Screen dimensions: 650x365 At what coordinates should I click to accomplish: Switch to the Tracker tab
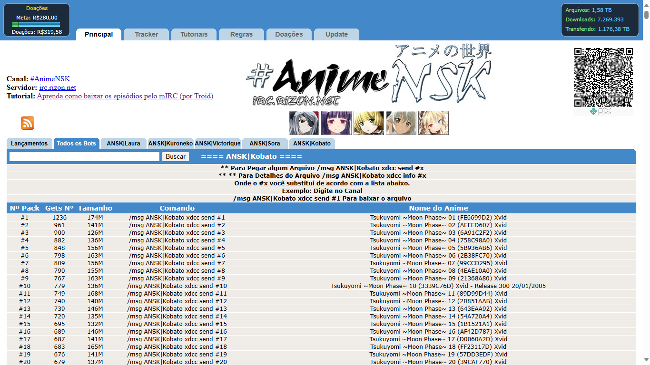pos(146,34)
